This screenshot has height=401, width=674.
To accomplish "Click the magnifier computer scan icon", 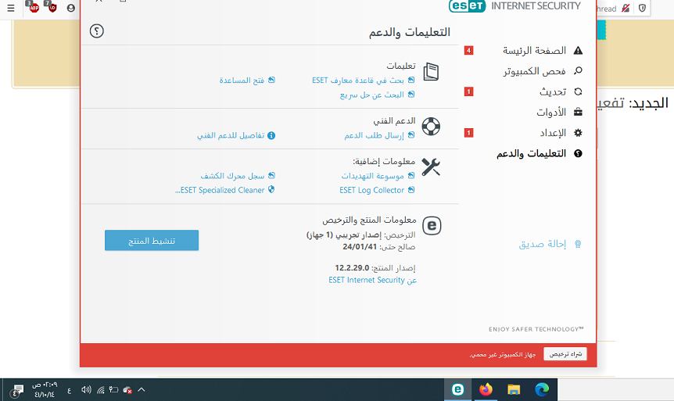I will click(x=578, y=70).
